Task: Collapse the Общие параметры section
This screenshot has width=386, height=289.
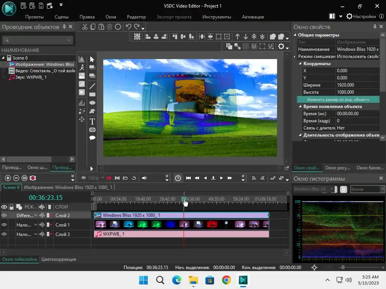Action: point(295,35)
